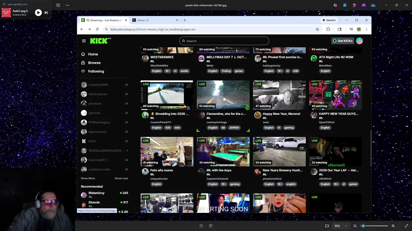This screenshot has width=412, height=231.
Task: Open the Chrome profile avatar
Action: (359, 29)
